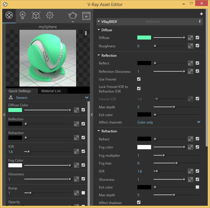
Task: Switch to the Material List tab
Action: (51, 91)
